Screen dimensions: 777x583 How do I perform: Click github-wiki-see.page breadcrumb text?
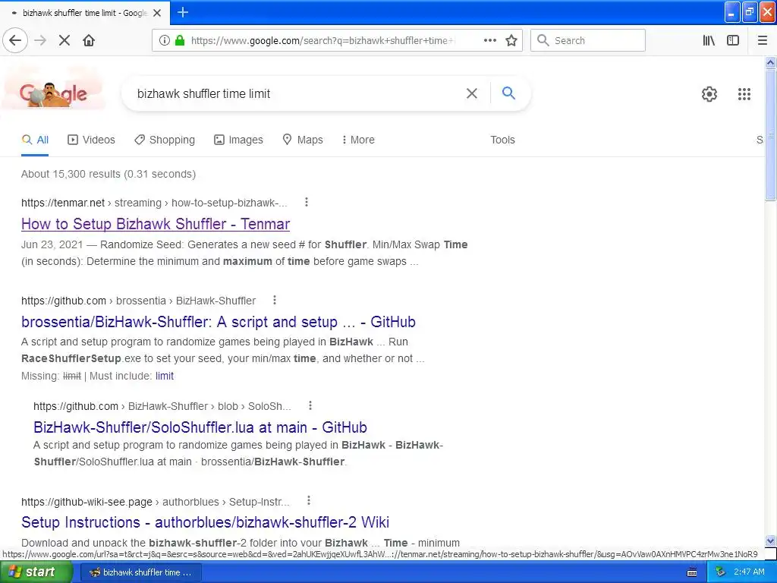tap(155, 502)
